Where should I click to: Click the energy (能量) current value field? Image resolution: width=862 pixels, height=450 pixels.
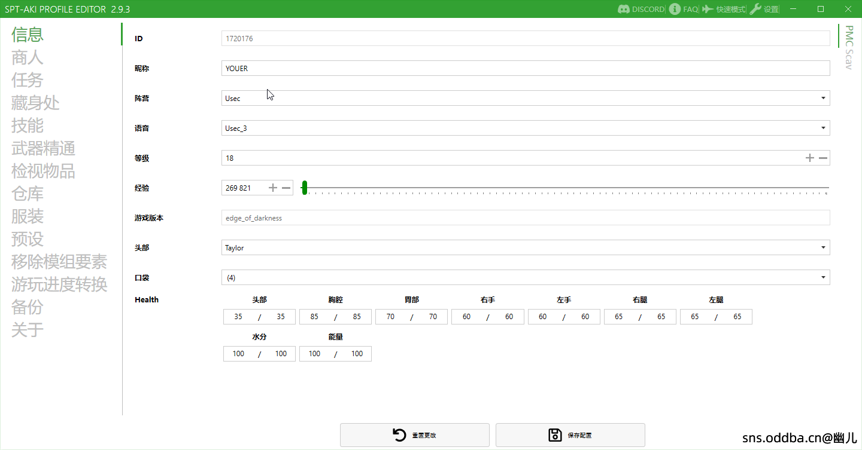[314, 354]
